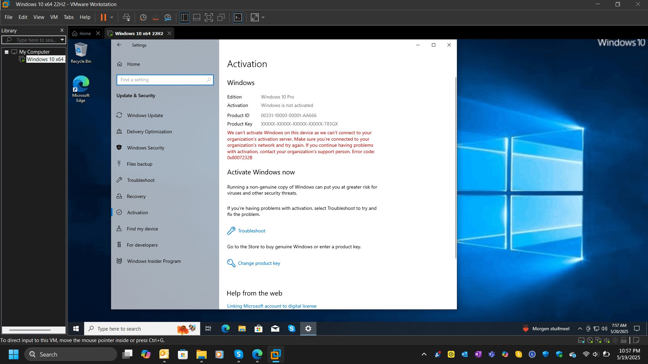Image resolution: width=648 pixels, height=364 pixels.
Task: Click the Find a setting search box
Action: (165, 80)
